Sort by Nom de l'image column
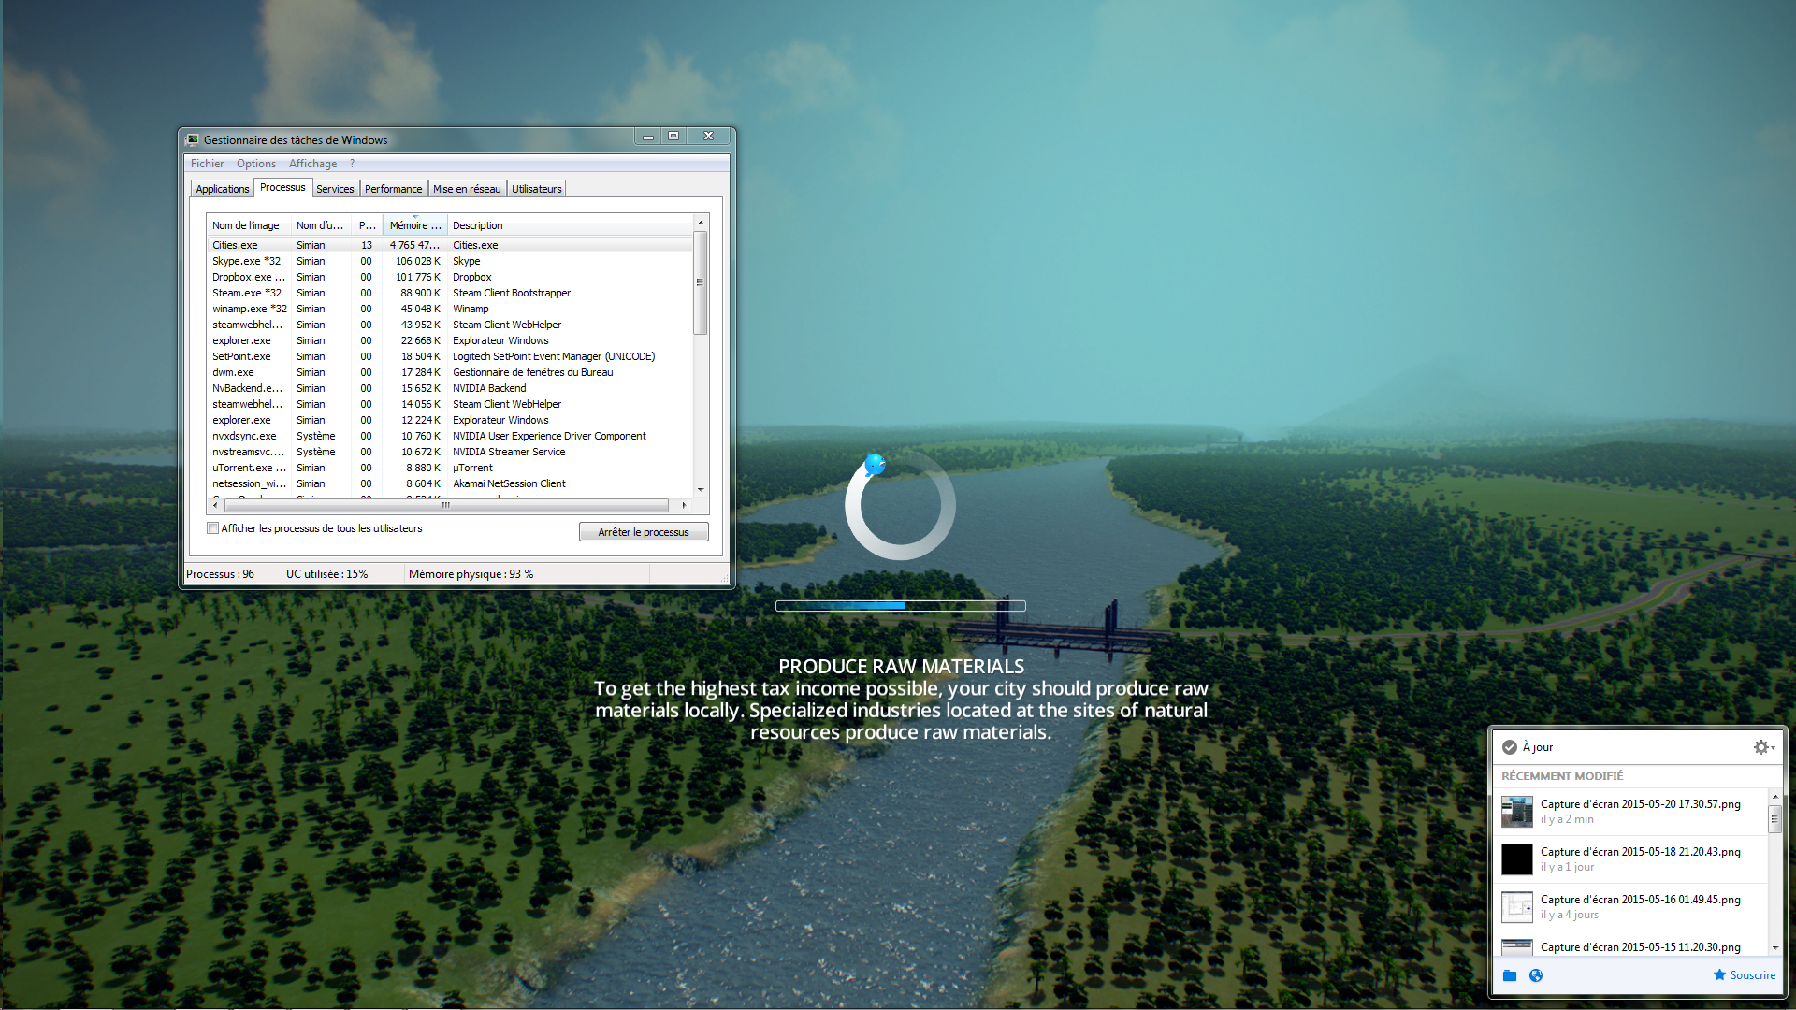The height and width of the screenshot is (1010, 1796). pyautogui.click(x=248, y=225)
